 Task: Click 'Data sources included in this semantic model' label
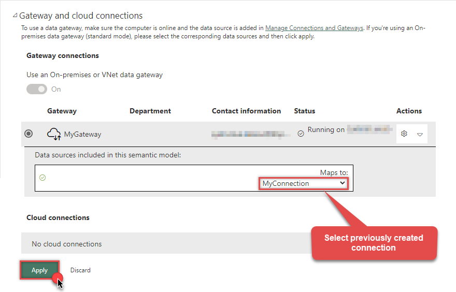click(108, 155)
